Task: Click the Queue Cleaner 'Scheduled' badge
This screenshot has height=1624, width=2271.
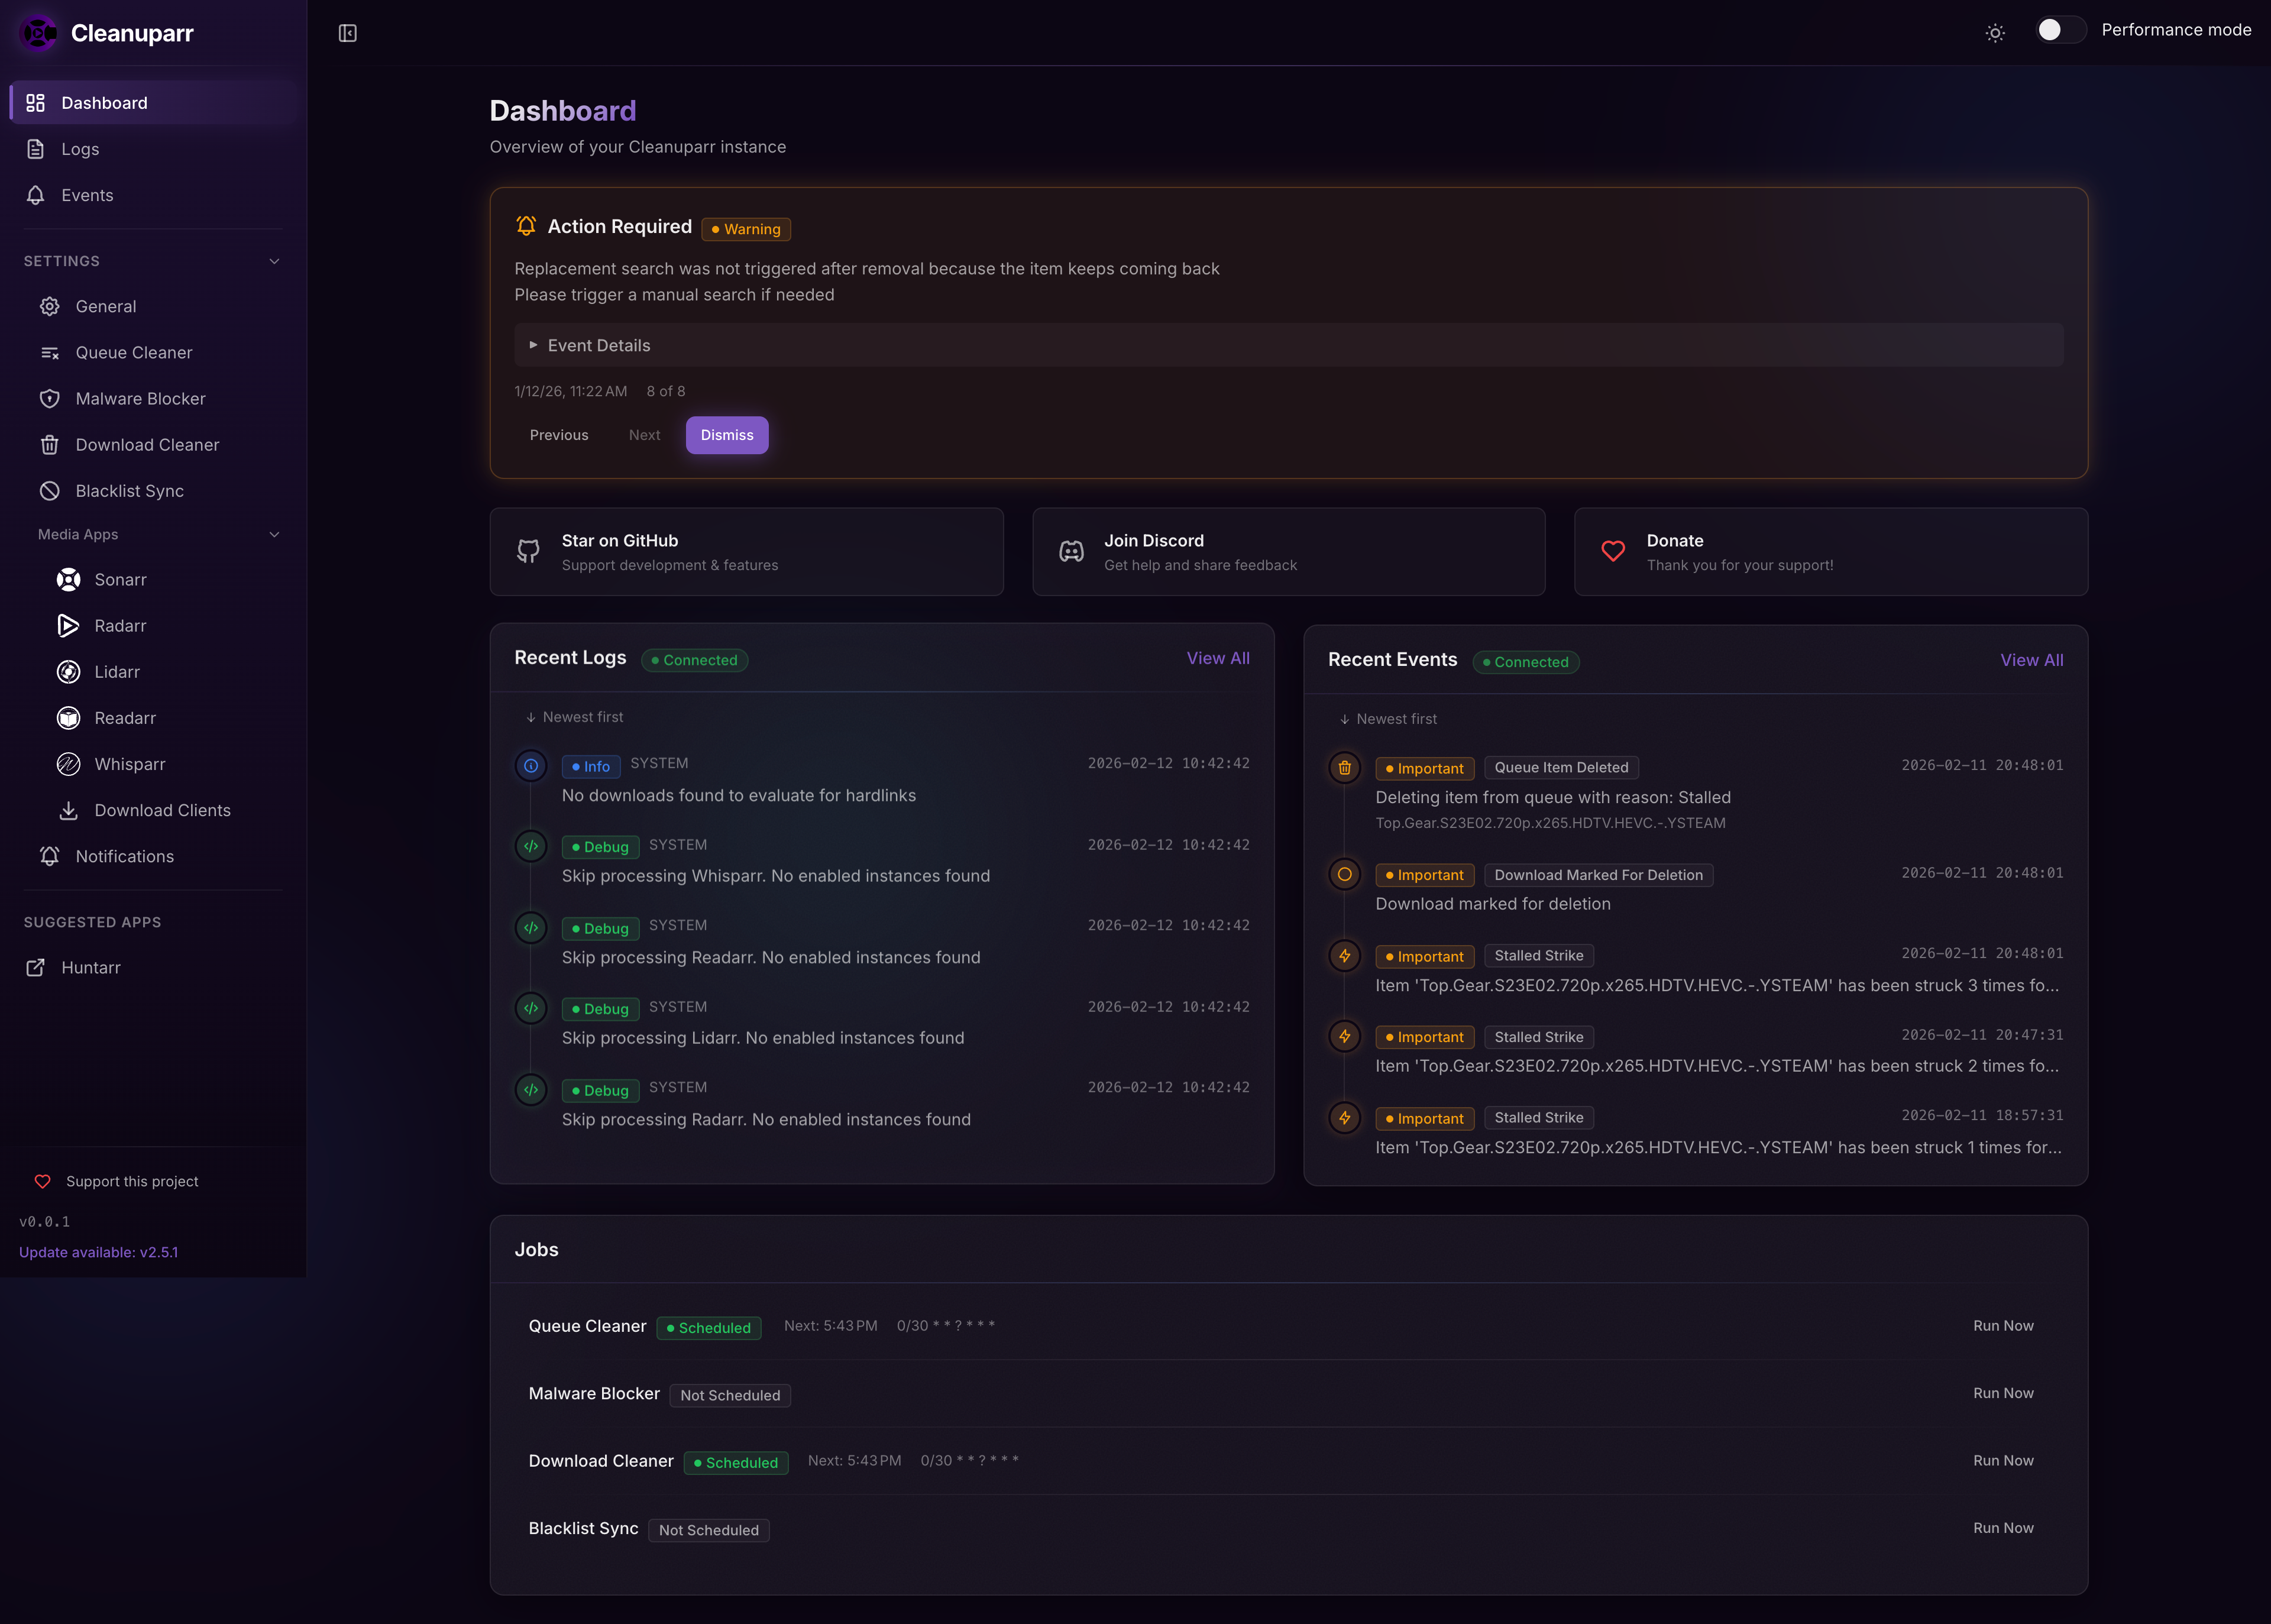Action: pyautogui.click(x=709, y=1327)
